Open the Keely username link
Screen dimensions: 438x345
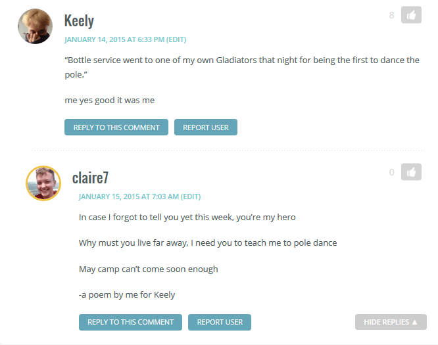tap(79, 21)
